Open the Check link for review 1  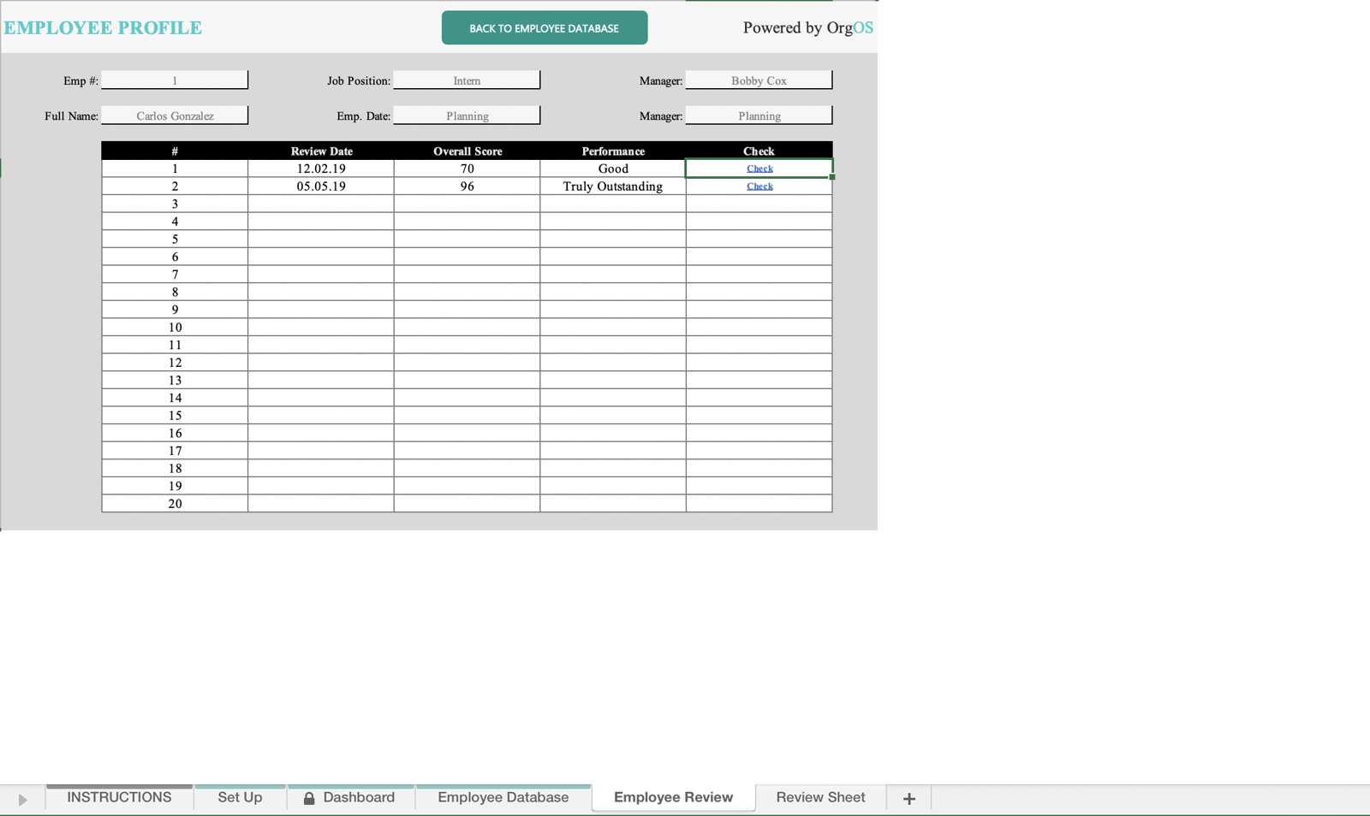(759, 169)
